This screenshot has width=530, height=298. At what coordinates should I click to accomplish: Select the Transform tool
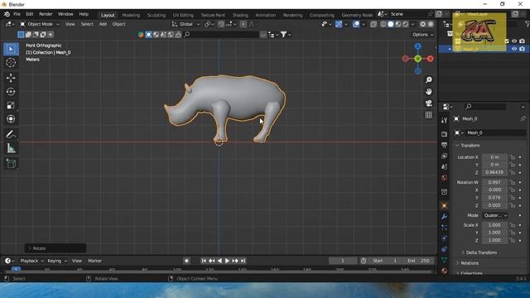11,119
